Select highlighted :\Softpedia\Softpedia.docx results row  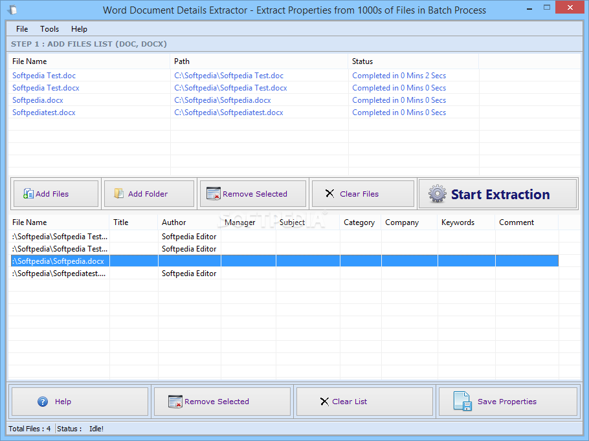(x=285, y=261)
